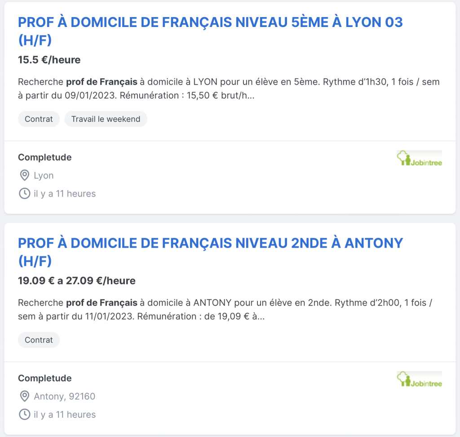Click the Antony listing description paragraph
The height and width of the screenshot is (437, 460).
pyautogui.click(x=226, y=309)
